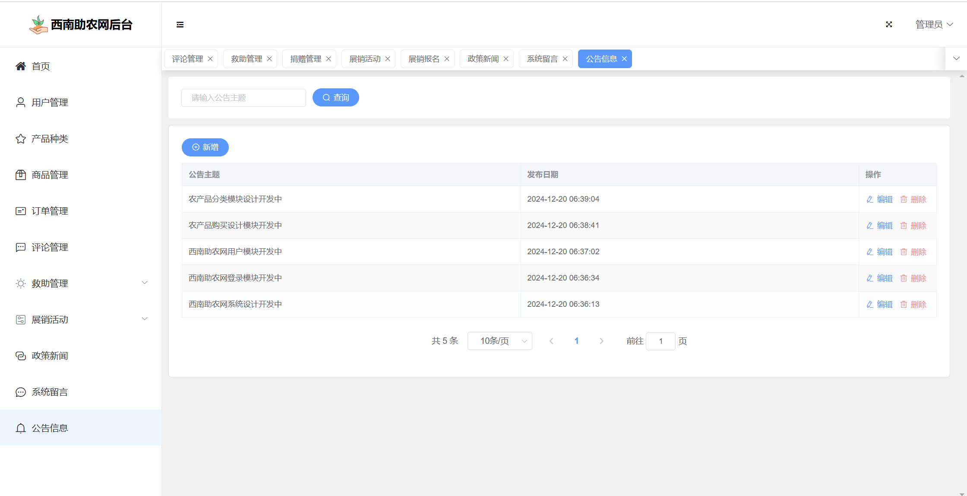Open 公告信息 bell icon in sidebar
967x496 pixels.
tap(21, 428)
